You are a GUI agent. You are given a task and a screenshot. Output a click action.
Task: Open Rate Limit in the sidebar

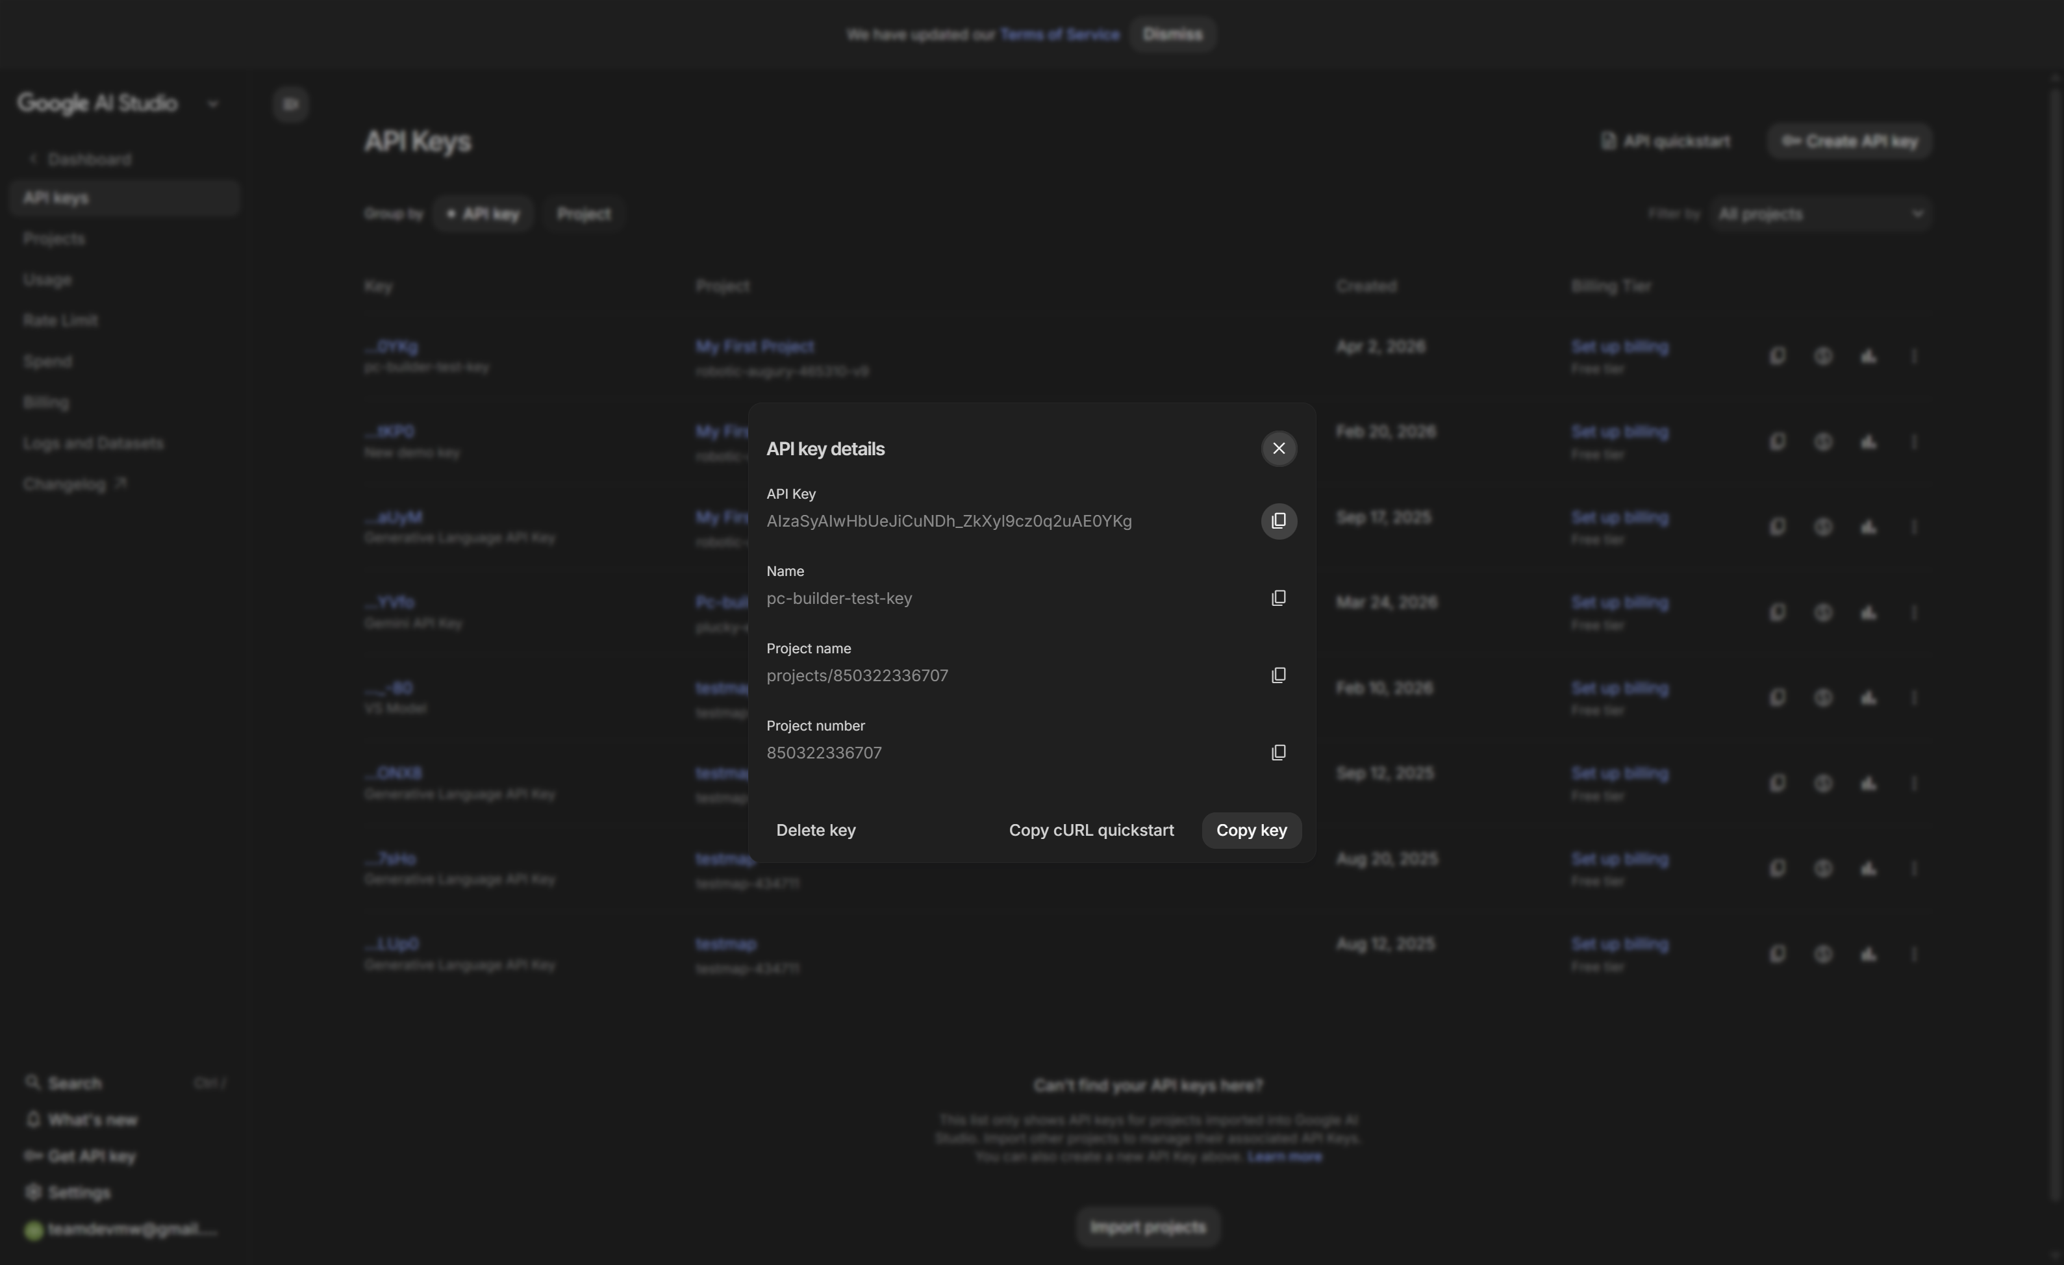tap(60, 320)
